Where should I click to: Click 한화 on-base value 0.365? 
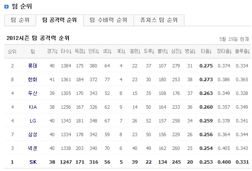(242, 79)
